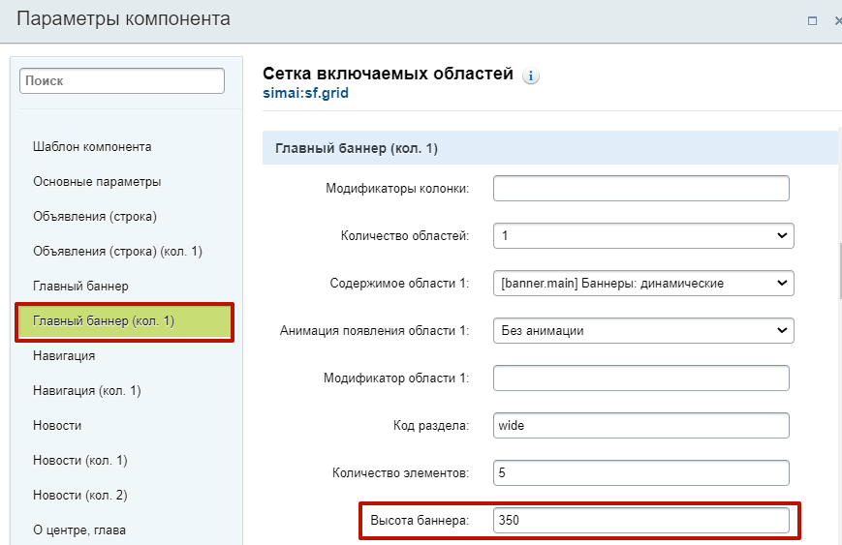
Task: Maximize the component parameters dialog
Action: [x=812, y=20]
